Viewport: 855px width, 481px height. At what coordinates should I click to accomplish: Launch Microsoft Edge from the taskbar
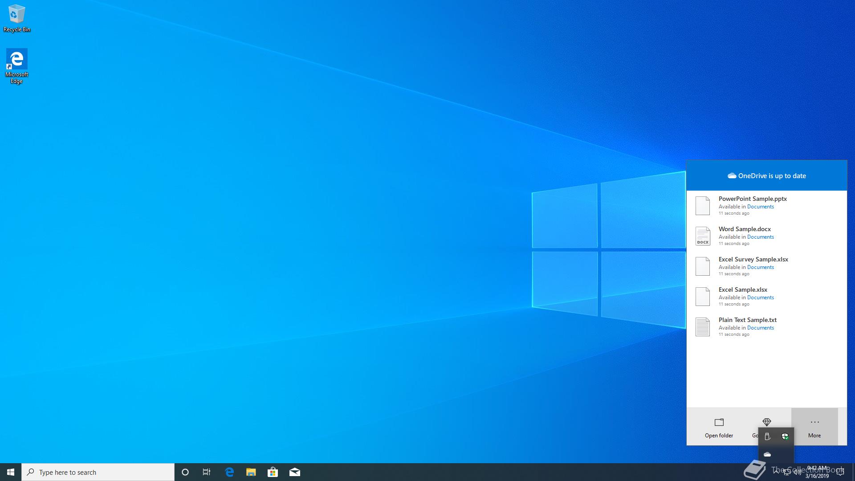[229, 472]
